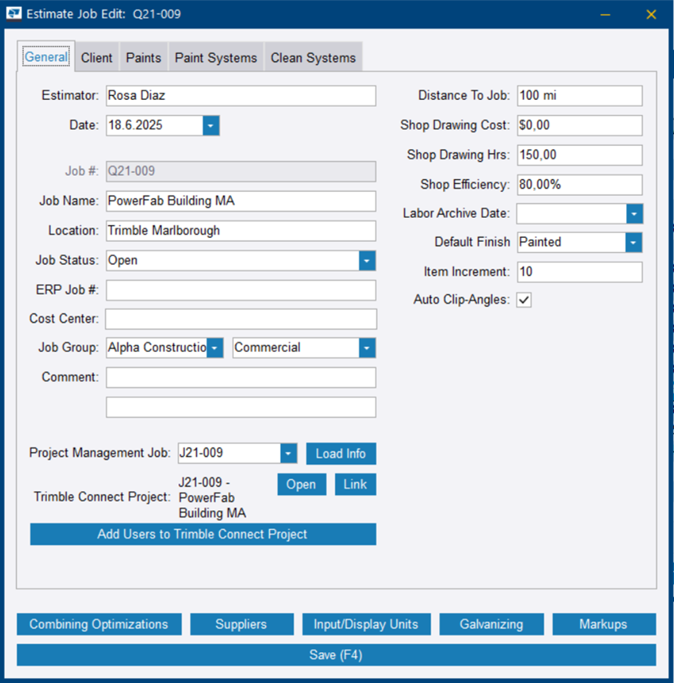The width and height of the screenshot is (674, 683).
Task: Click the Link button for Trimble Connect
Action: pyautogui.click(x=355, y=484)
